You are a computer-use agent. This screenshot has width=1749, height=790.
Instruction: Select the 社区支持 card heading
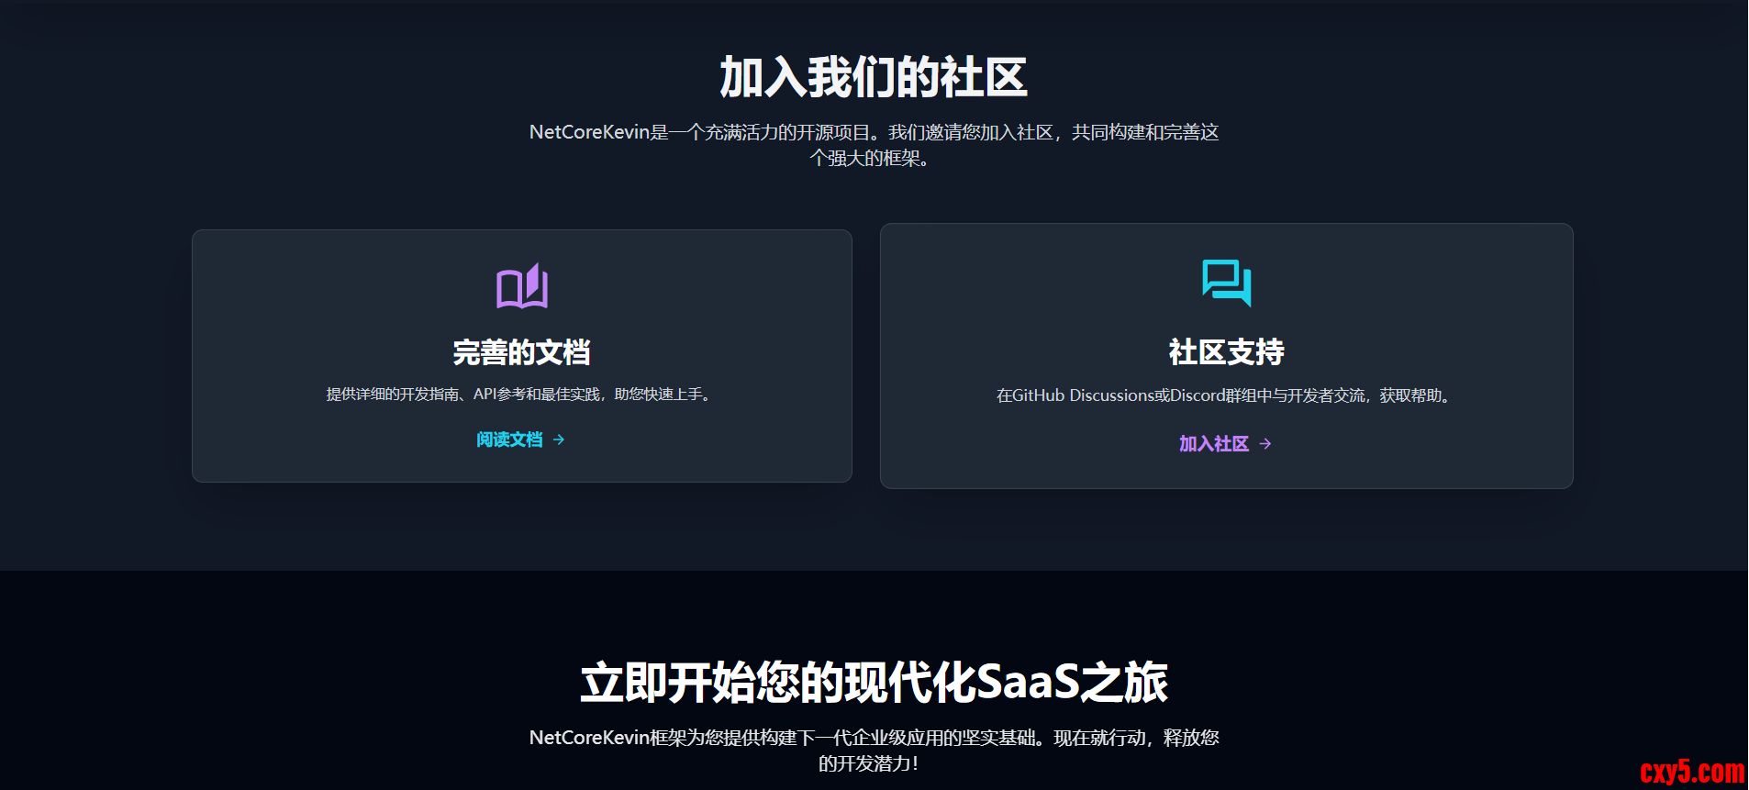1227,352
